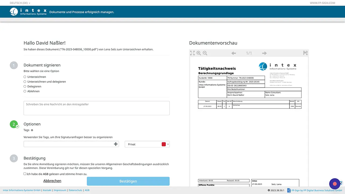The height and width of the screenshot is (194, 345).
Task: Choose the Ablehnen radio option
Action: point(25,91)
